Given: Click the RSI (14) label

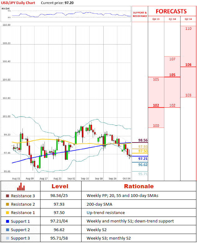Looking at the screenshot, I should pos(6,8).
